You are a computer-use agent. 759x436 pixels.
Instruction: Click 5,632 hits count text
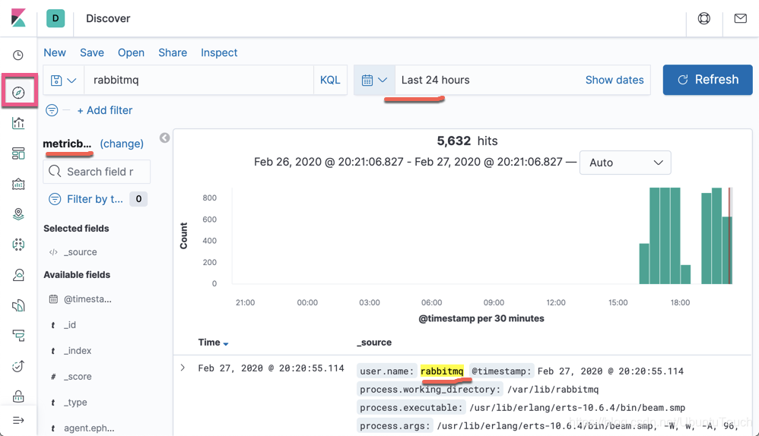point(467,141)
